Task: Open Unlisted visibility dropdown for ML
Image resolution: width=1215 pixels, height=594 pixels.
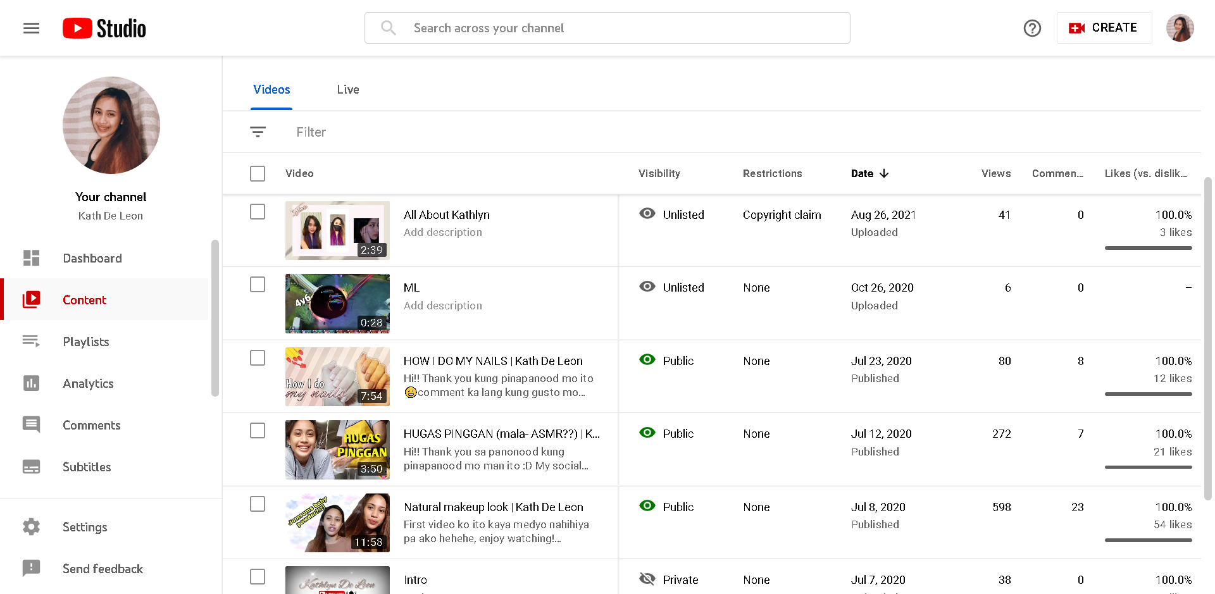Action: (x=683, y=288)
